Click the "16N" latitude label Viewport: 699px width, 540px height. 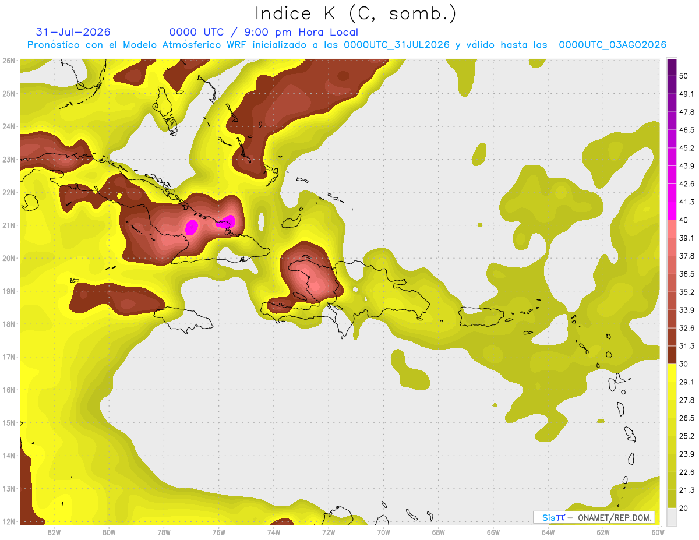point(9,390)
